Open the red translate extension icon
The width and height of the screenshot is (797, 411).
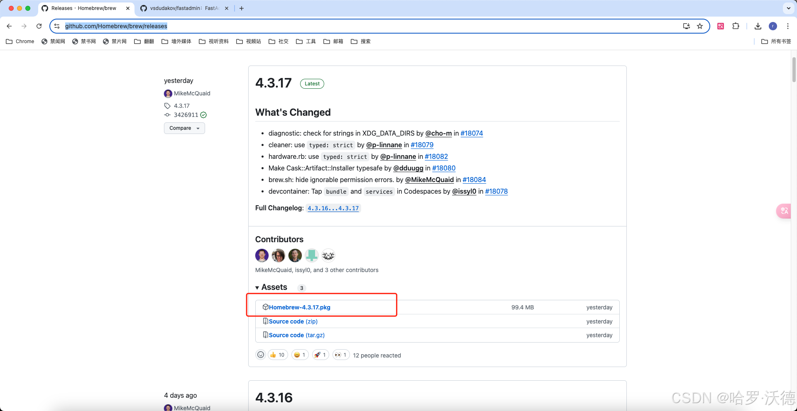[x=721, y=26]
